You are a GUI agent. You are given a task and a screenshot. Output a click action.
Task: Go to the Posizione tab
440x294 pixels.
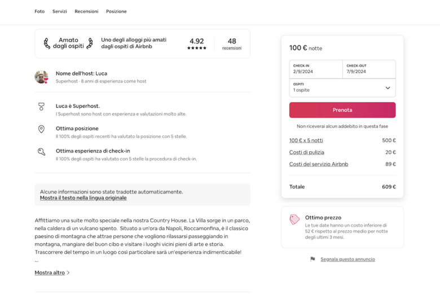[x=116, y=11]
